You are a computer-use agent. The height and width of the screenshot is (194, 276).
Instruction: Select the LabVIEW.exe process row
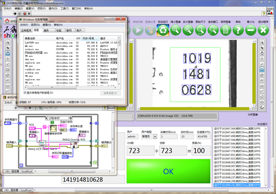pyautogui.click(x=71, y=43)
